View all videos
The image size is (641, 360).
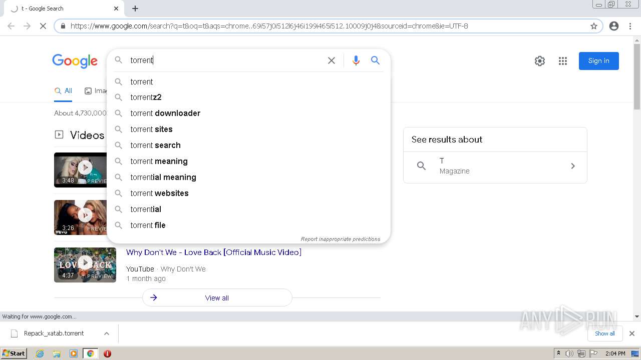click(x=217, y=297)
